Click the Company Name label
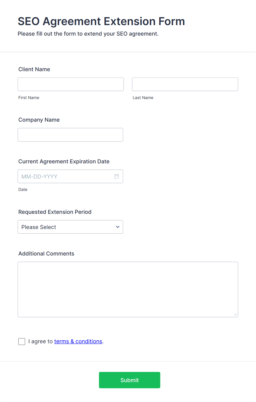256x402 pixels. pos(39,120)
